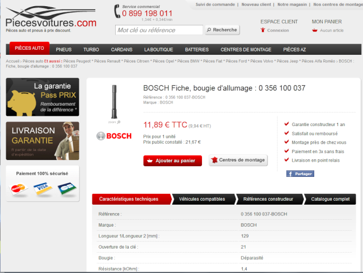Click the price 11,89 € TTC

point(165,125)
